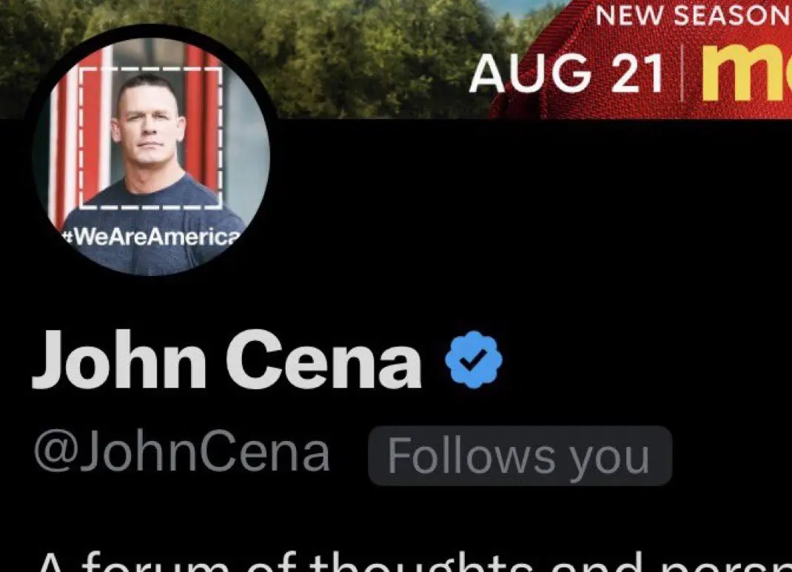Click the "NEW SEASON" banner text
This screenshot has height=572, width=792.
click(x=693, y=15)
